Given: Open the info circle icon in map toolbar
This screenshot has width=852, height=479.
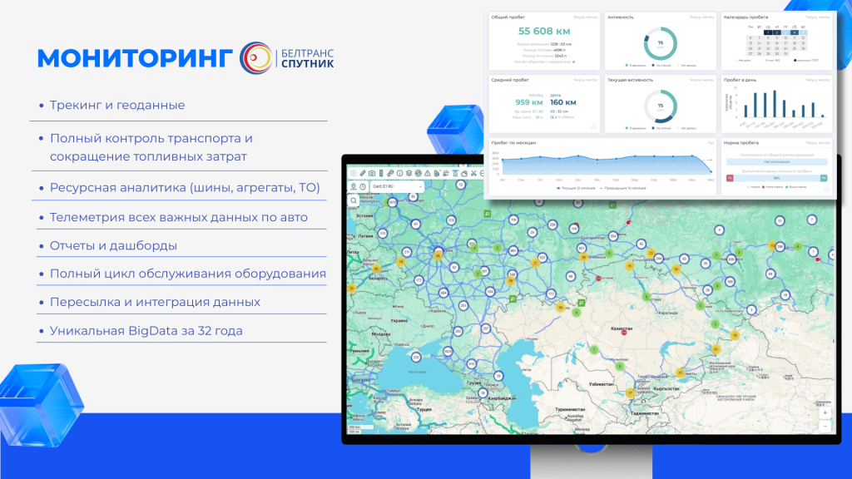Looking at the screenshot, I should pyautogui.click(x=399, y=173).
